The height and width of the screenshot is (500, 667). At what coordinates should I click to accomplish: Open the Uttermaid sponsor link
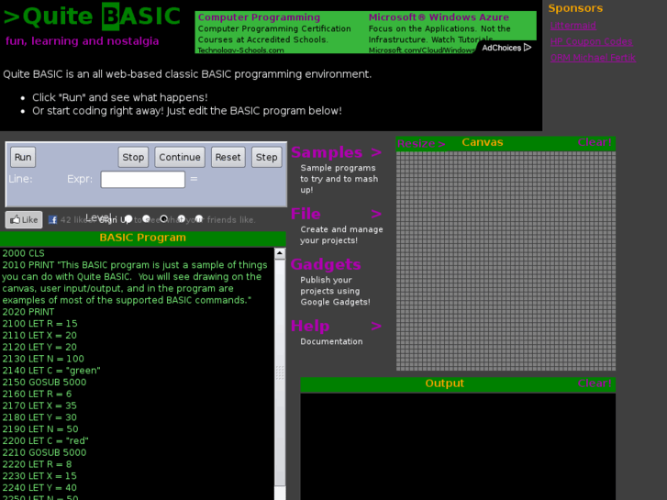(573, 26)
